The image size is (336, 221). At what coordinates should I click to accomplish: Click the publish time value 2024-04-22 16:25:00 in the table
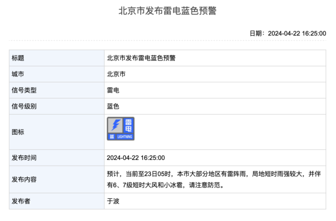tap(136, 158)
